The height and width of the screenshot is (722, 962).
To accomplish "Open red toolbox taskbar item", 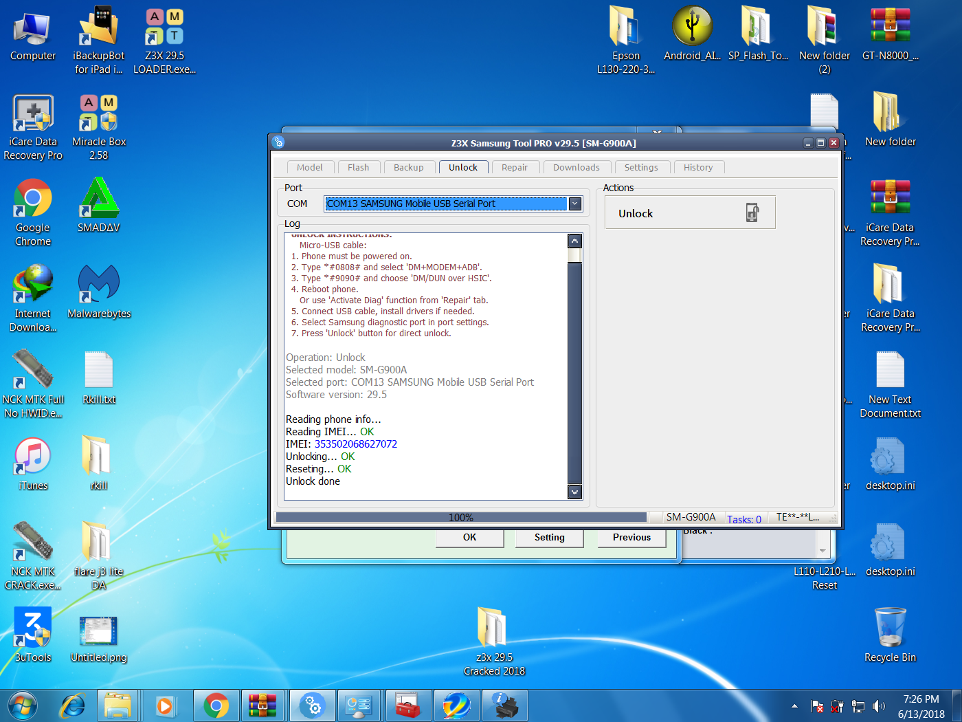I will (x=407, y=706).
